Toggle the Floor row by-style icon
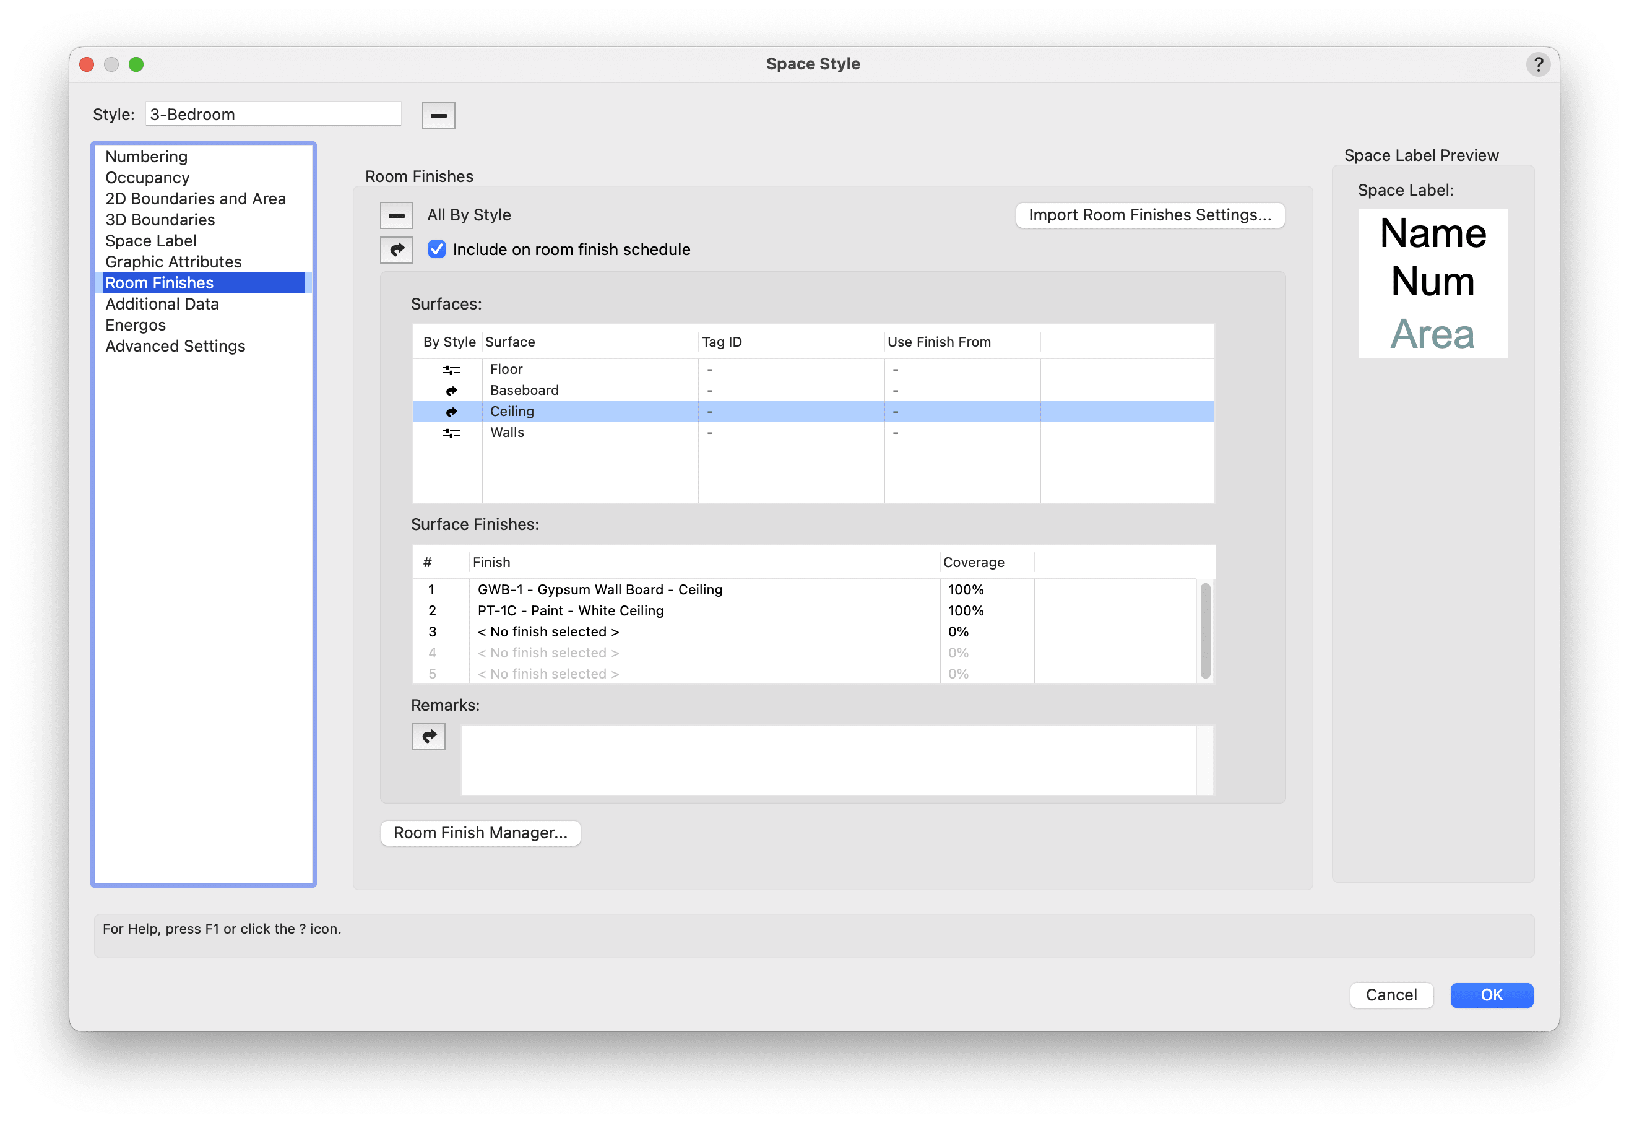Viewport: 1629px width, 1123px height. click(451, 370)
